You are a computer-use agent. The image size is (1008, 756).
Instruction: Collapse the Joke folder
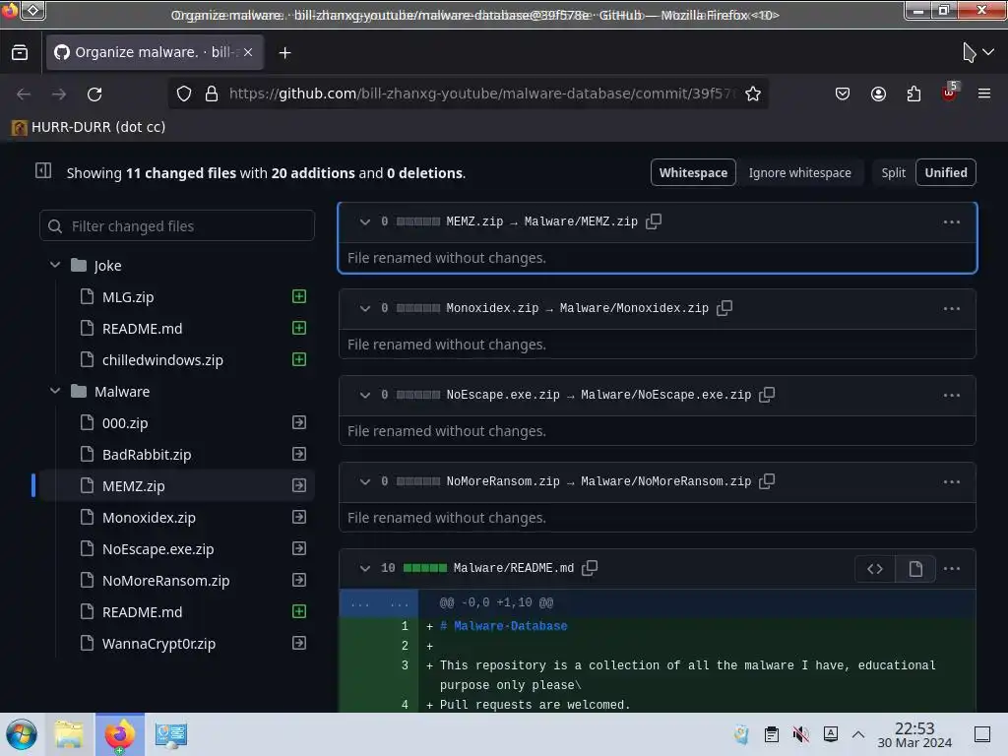(x=55, y=265)
